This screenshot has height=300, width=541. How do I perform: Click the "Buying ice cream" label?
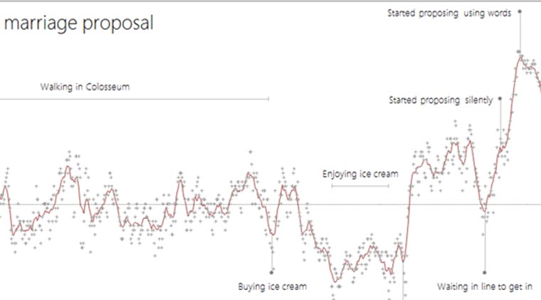click(x=272, y=287)
